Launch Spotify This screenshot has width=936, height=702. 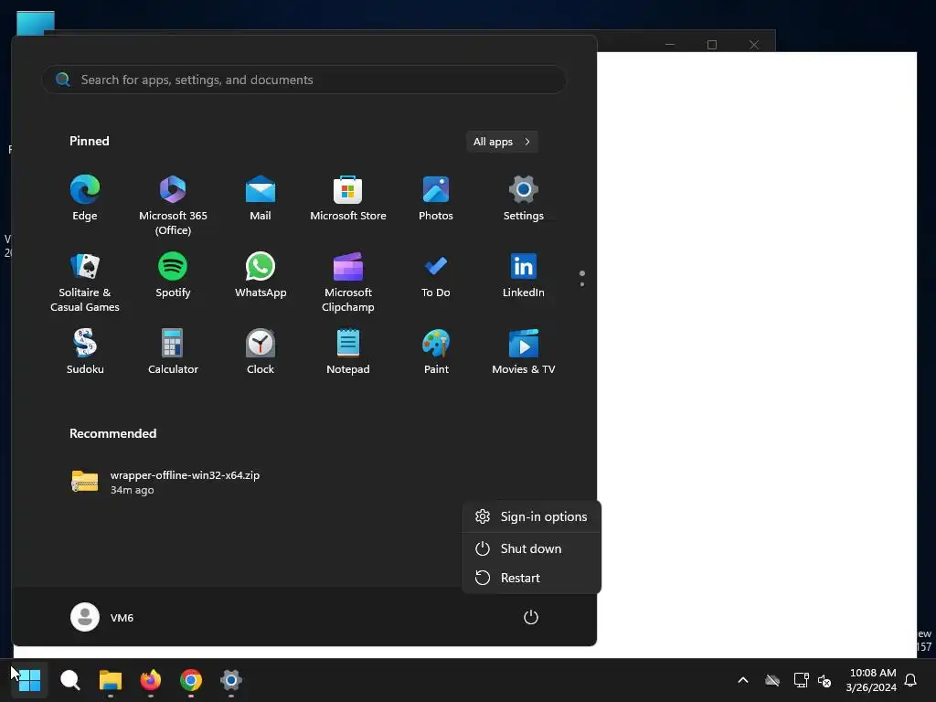(x=173, y=275)
